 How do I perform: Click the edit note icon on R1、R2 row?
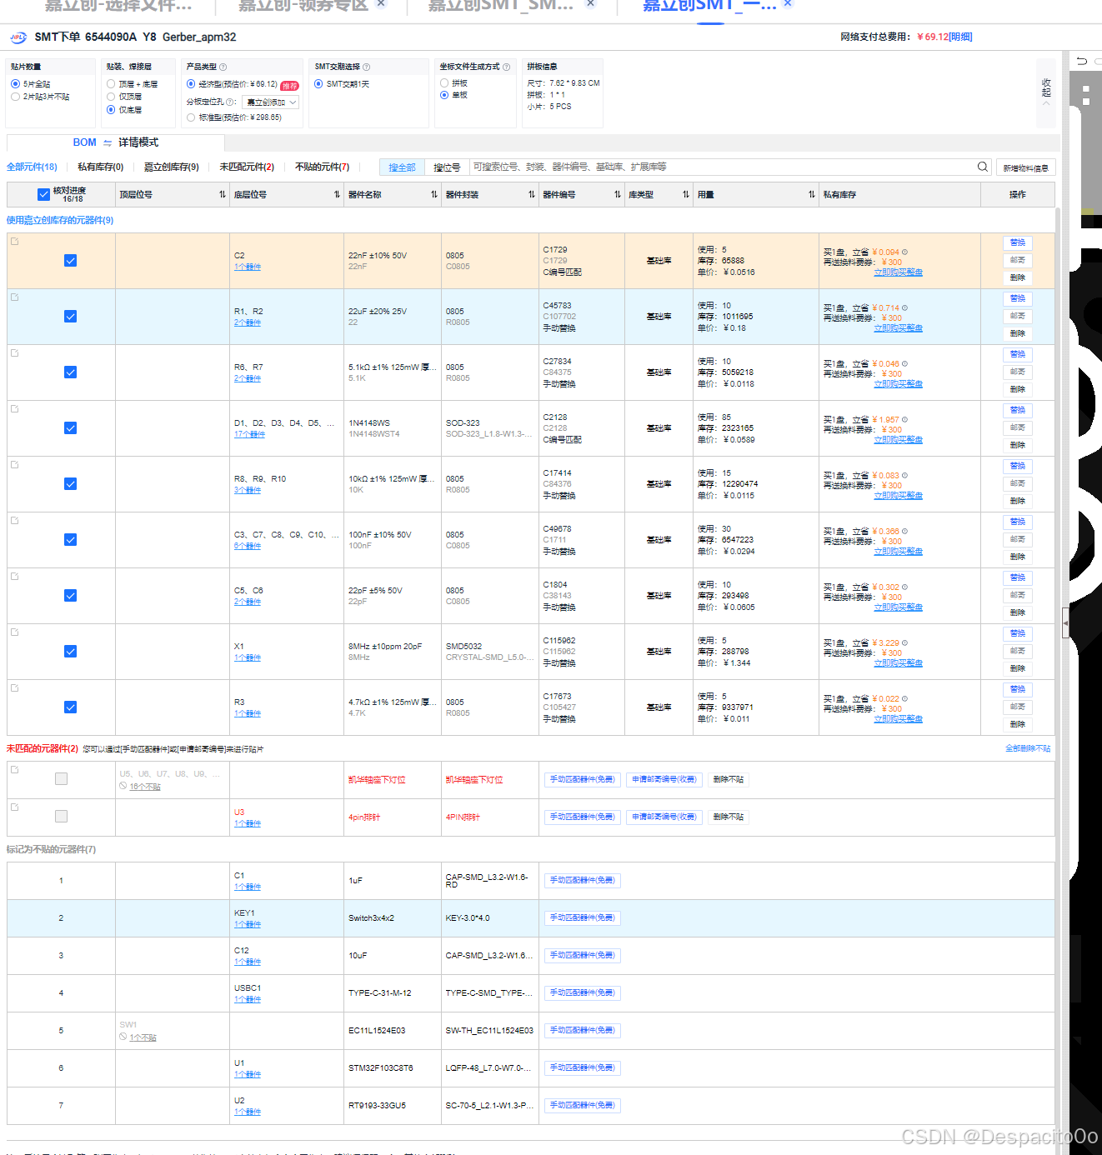tap(15, 297)
